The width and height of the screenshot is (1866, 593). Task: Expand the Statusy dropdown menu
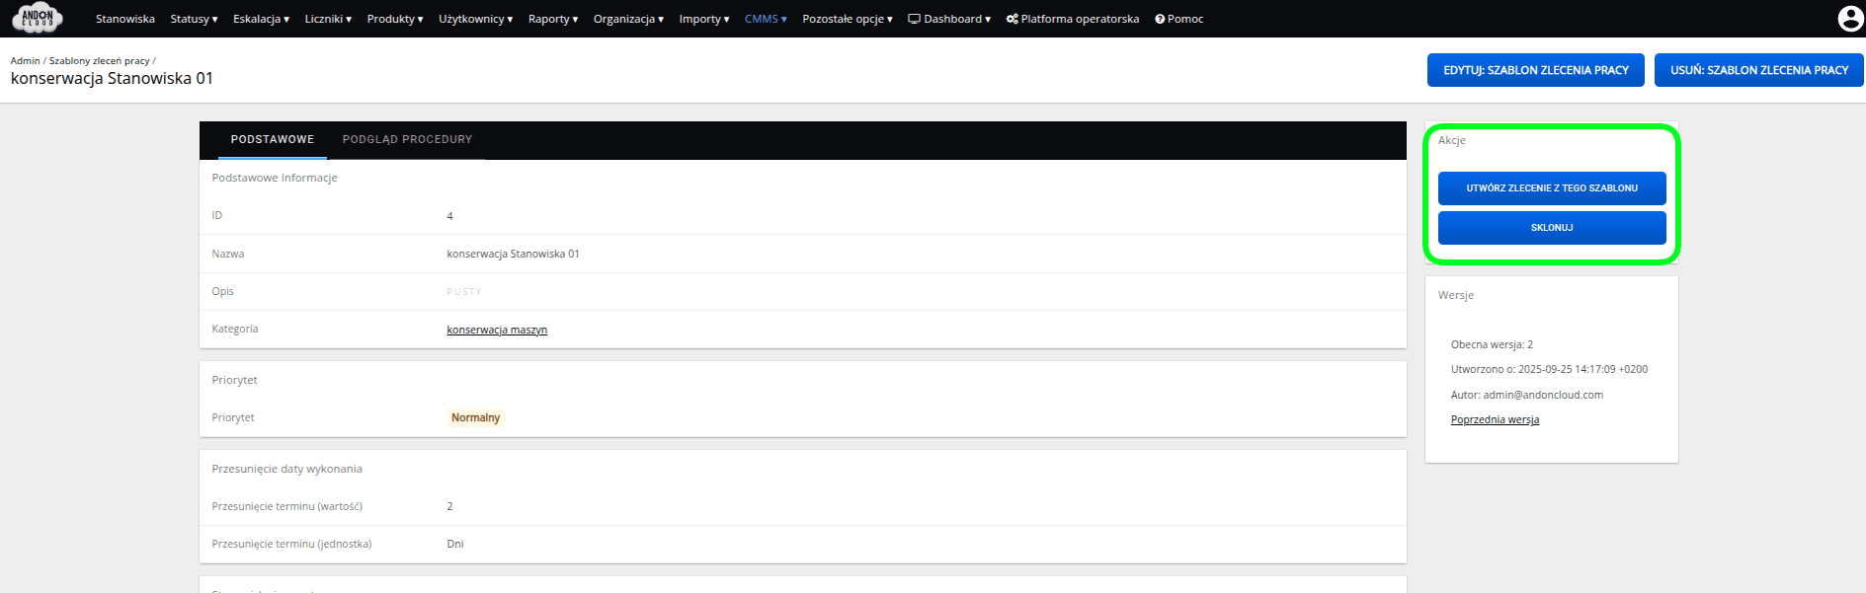click(x=194, y=19)
